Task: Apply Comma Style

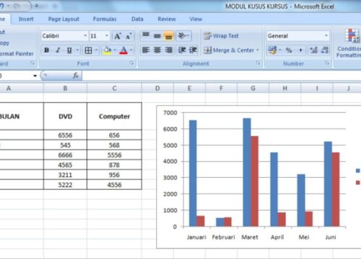Action: pyautogui.click(x=300, y=50)
